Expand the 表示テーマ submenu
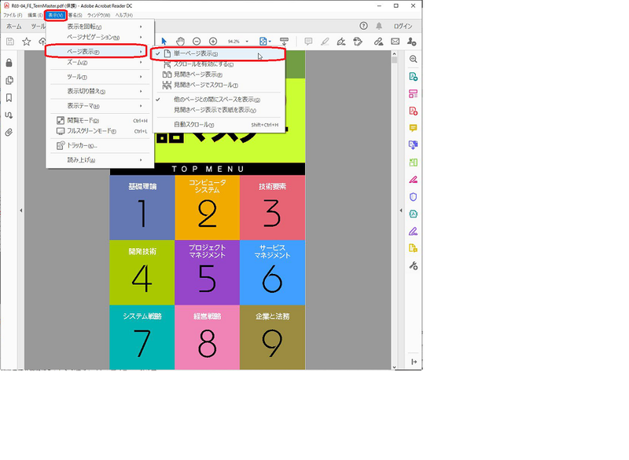 point(100,106)
